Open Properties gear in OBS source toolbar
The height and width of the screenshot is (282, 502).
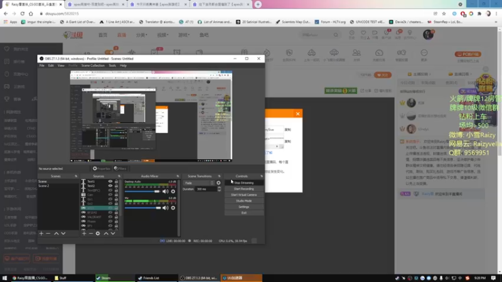(x=102, y=169)
